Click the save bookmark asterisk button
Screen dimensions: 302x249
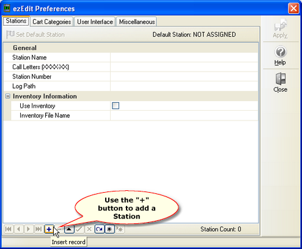[109, 229]
